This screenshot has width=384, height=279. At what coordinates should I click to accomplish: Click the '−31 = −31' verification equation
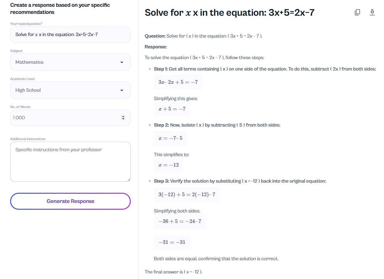pos(172,242)
